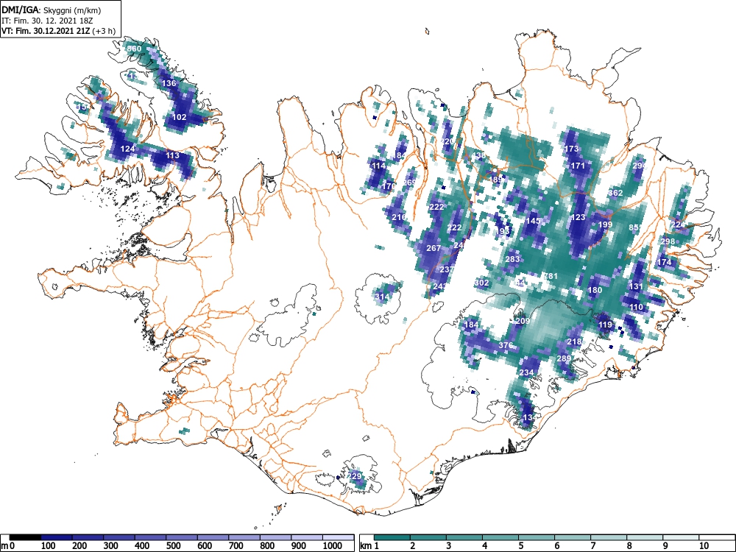Click the 124 visibility label

click(x=127, y=149)
